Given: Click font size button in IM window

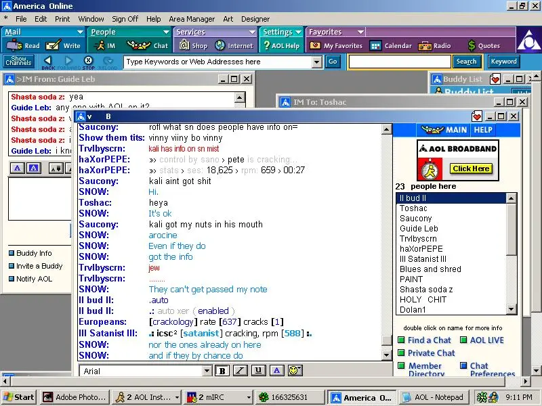Looking at the screenshot, I should [56, 168].
